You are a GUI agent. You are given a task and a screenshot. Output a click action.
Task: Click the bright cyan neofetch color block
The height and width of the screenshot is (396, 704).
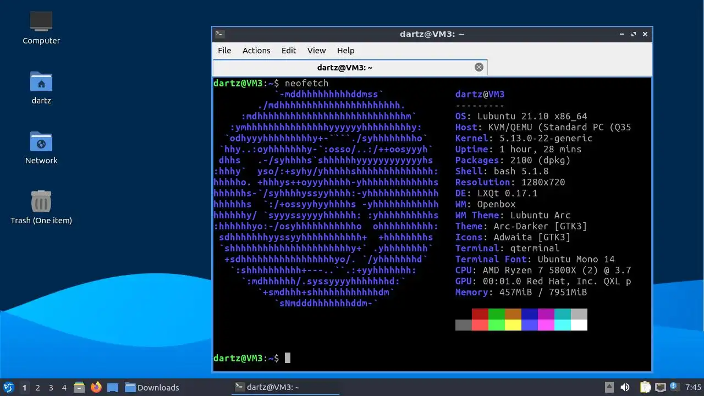[x=563, y=325]
